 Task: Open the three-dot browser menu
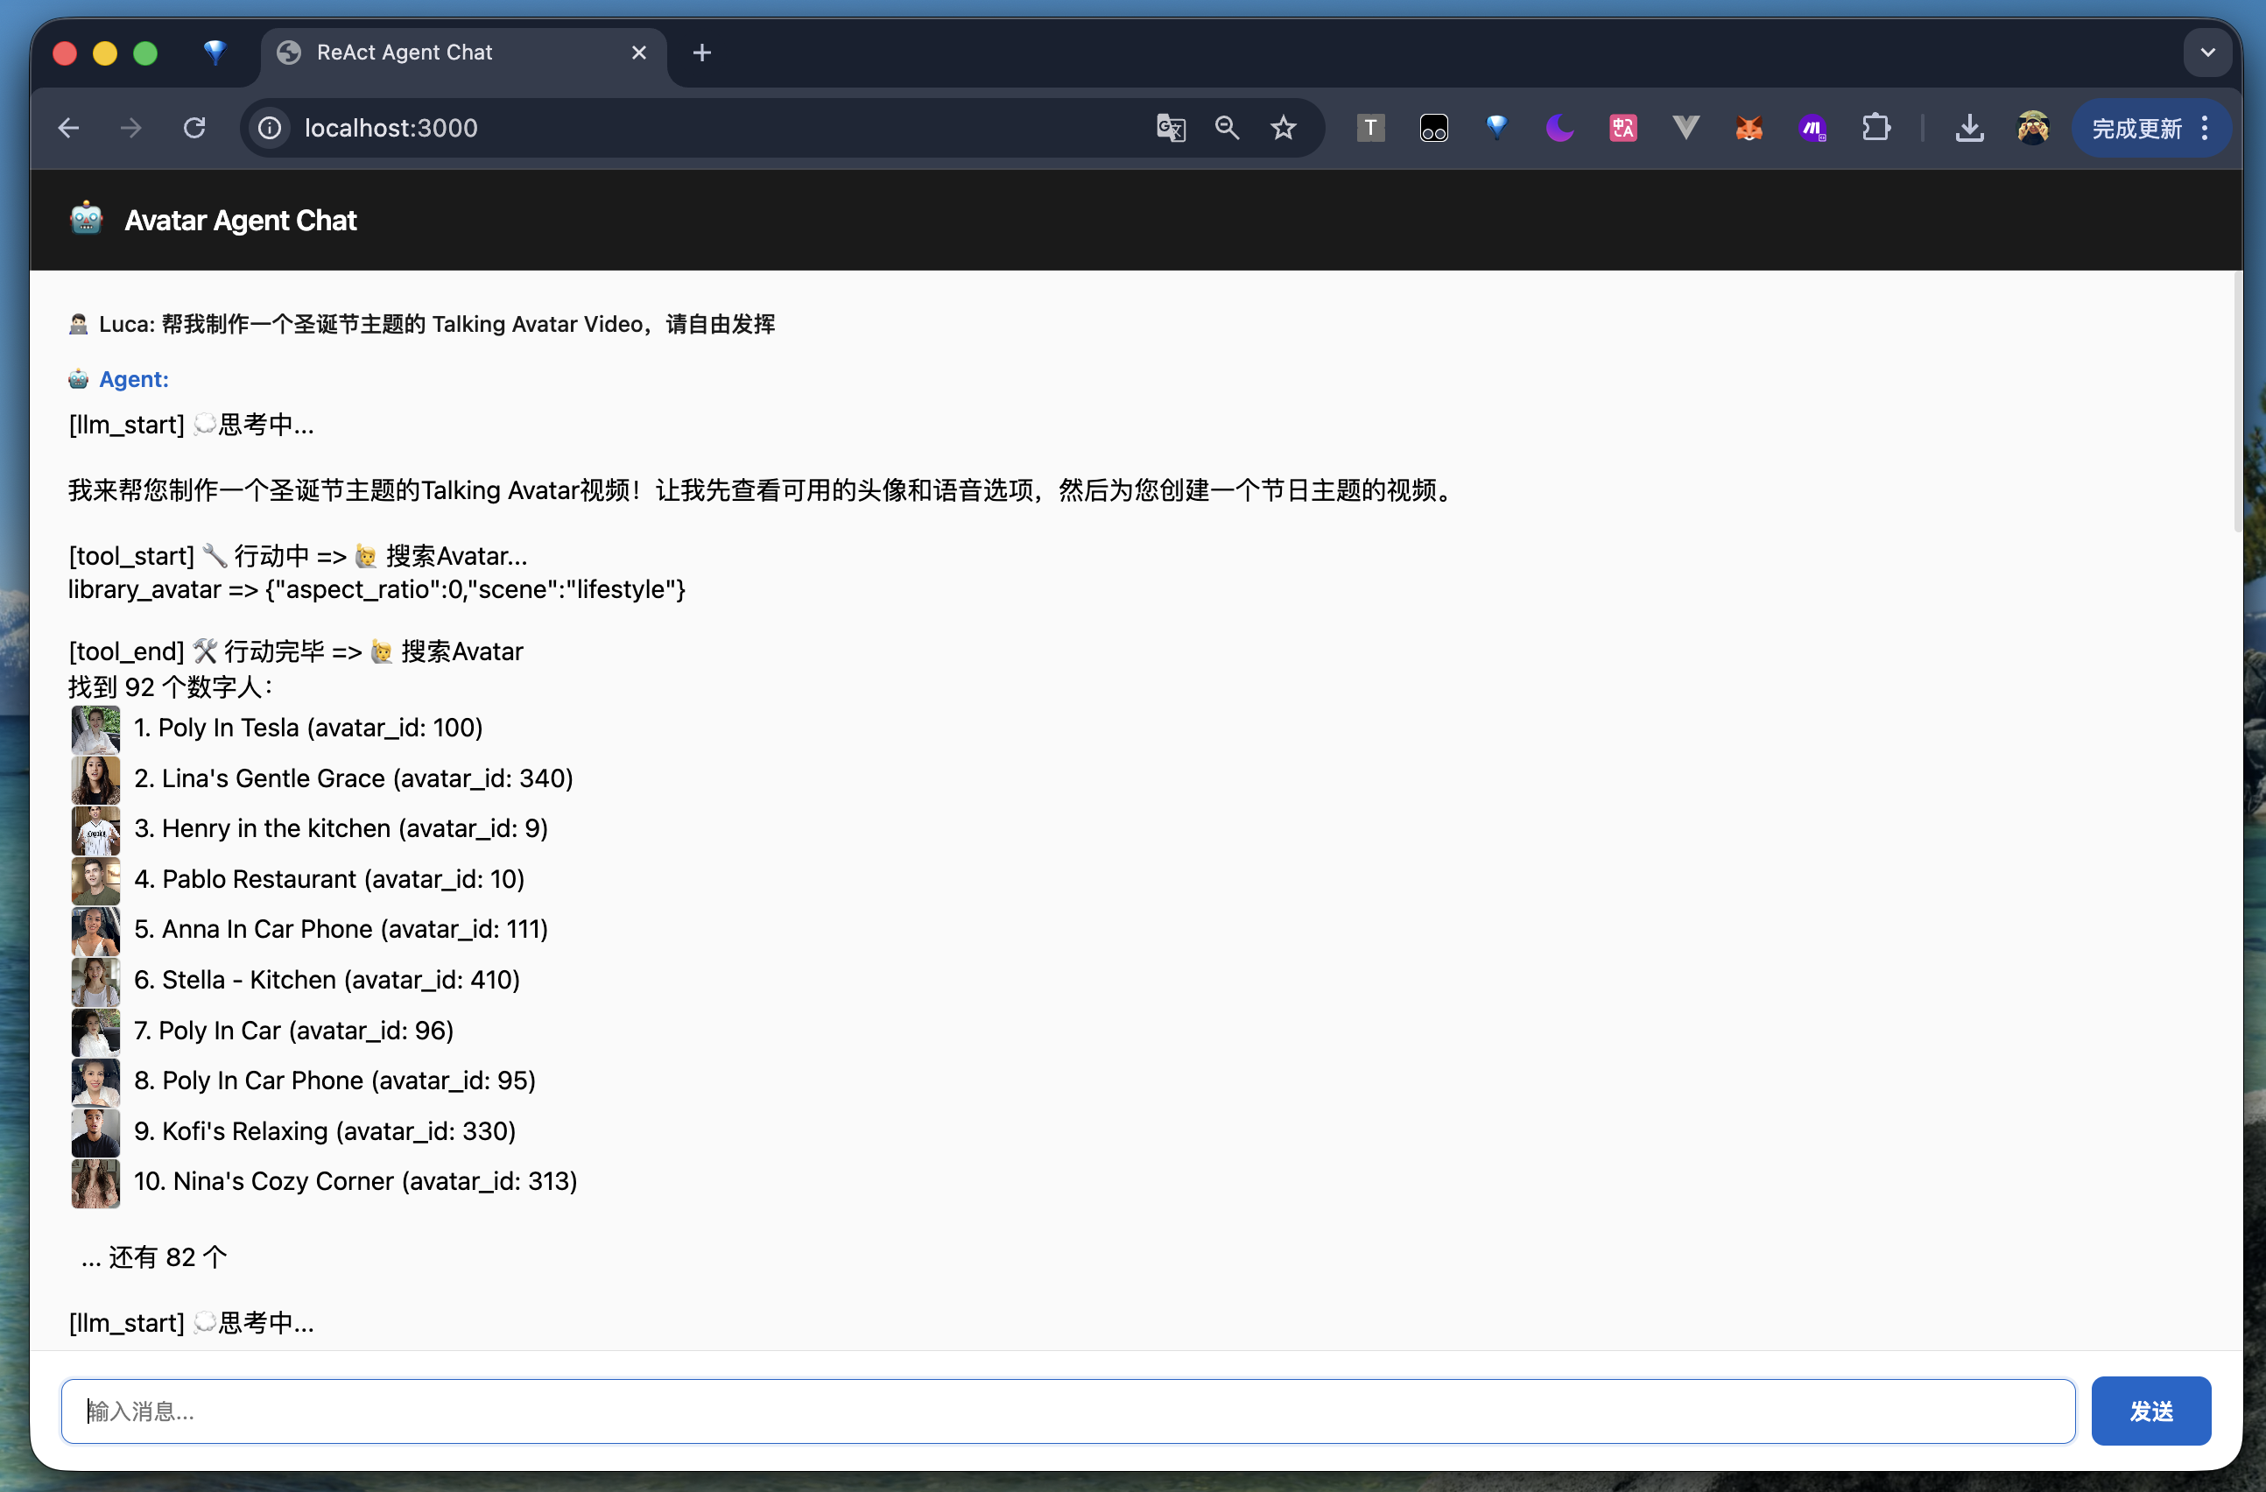tap(2205, 128)
